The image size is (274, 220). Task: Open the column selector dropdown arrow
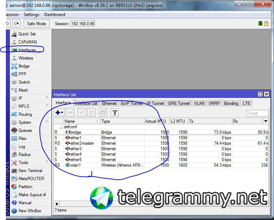tap(266, 121)
